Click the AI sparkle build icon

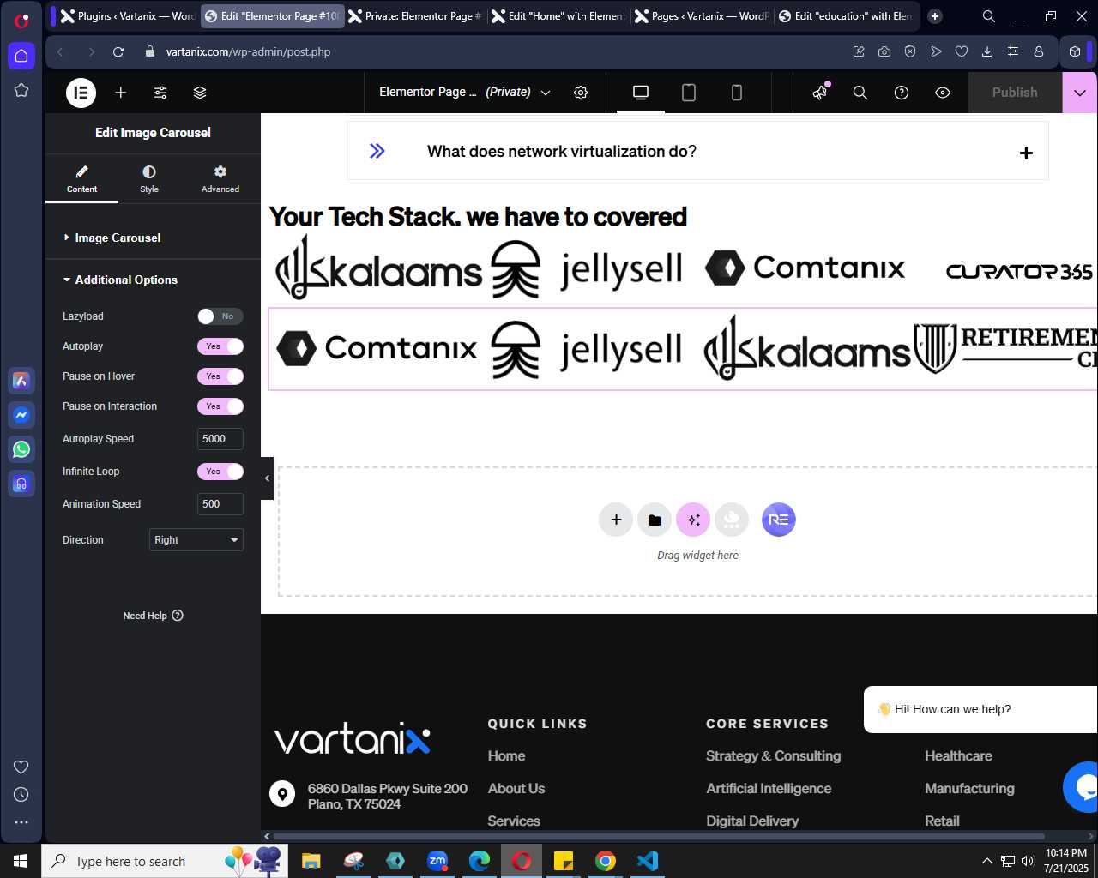point(693,520)
